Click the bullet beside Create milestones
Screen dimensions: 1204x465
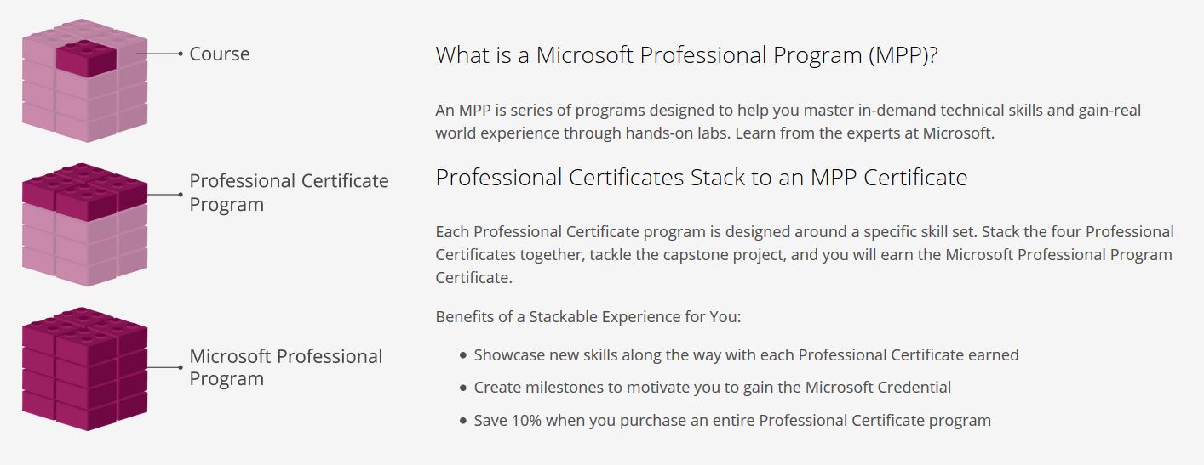(x=463, y=388)
